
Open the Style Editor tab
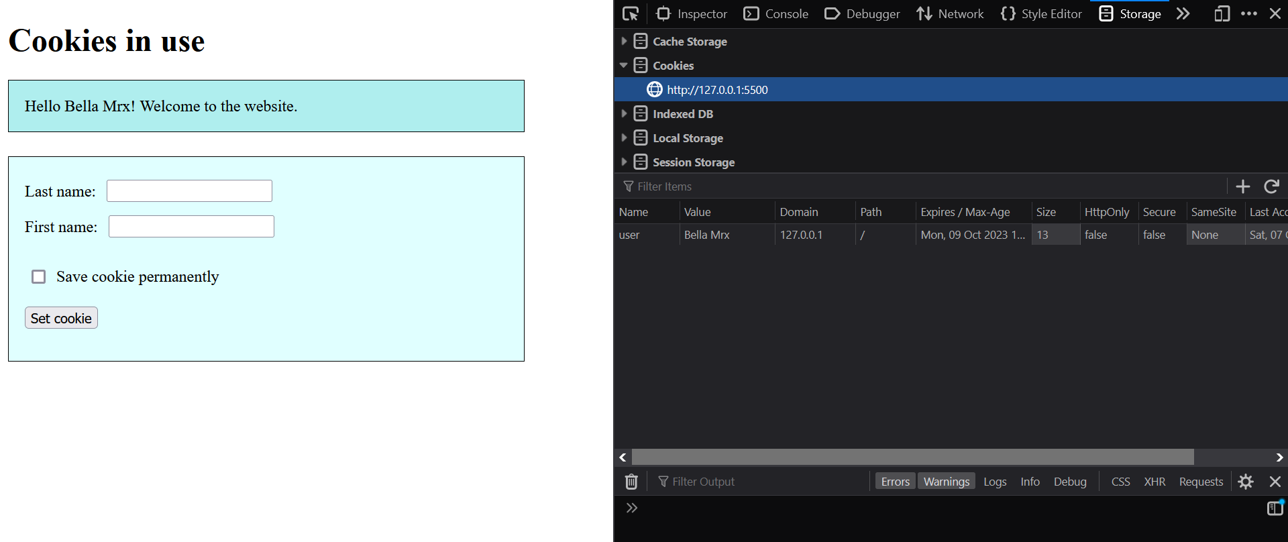click(1041, 14)
